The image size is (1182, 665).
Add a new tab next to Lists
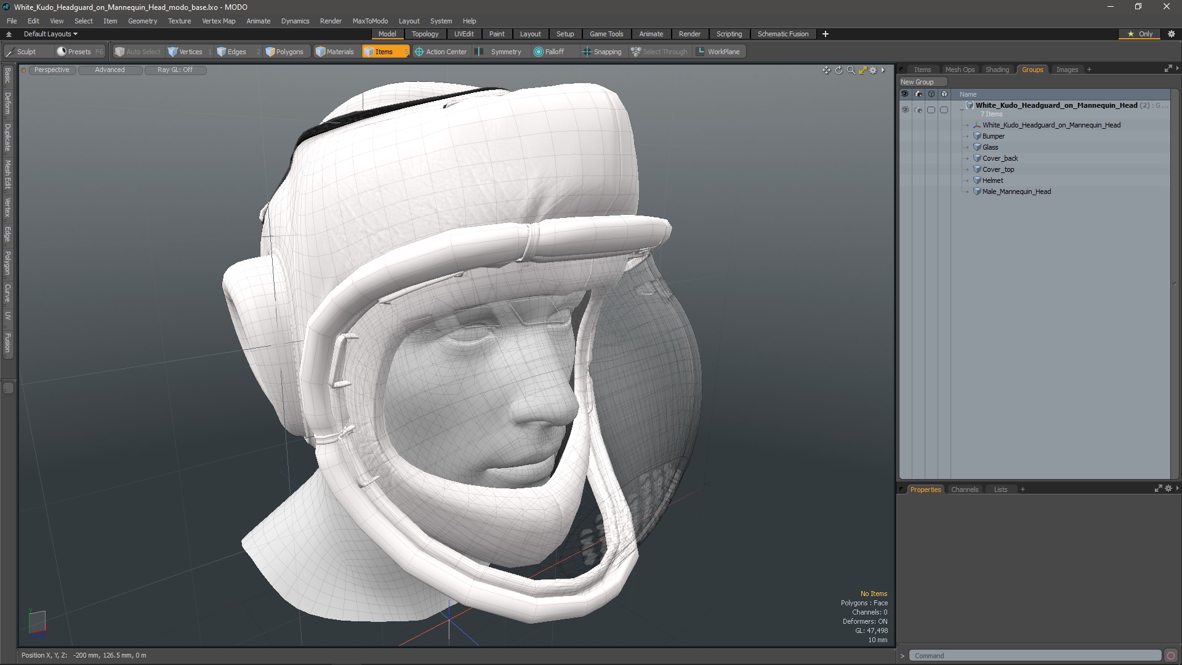point(1023,490)
